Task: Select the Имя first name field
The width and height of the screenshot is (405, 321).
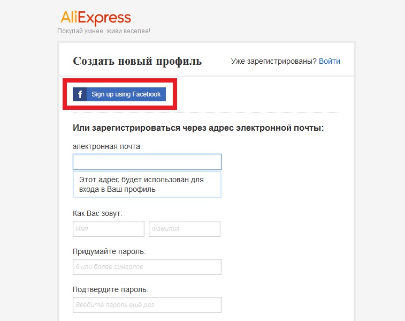Action: pos(109,229)
